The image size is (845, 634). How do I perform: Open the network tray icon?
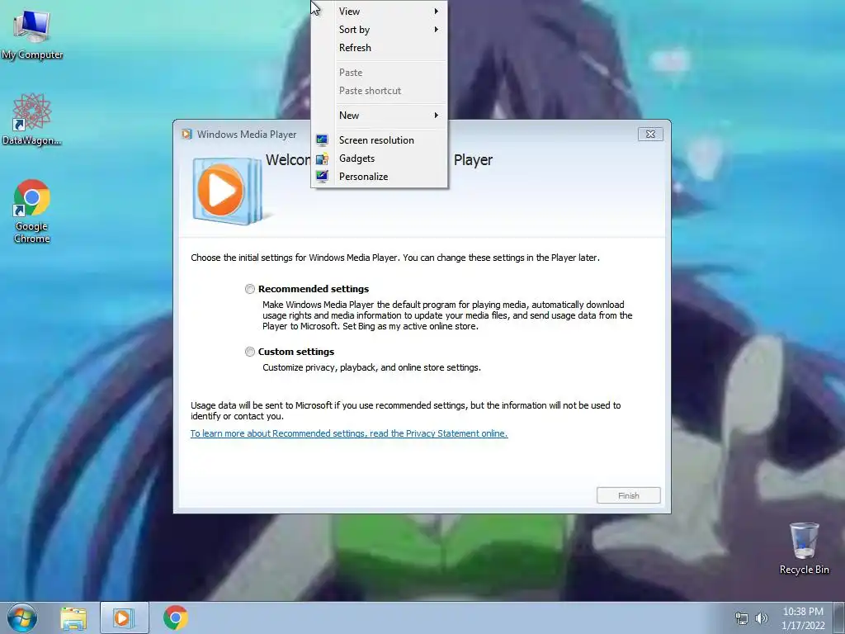pos(742,618)
